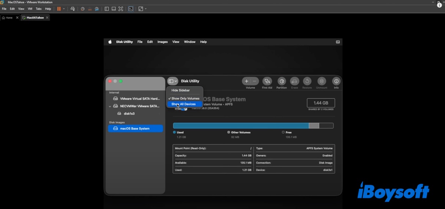Add an APFS volume with the plus icon
445x209 pixels.
pos(247,81)
